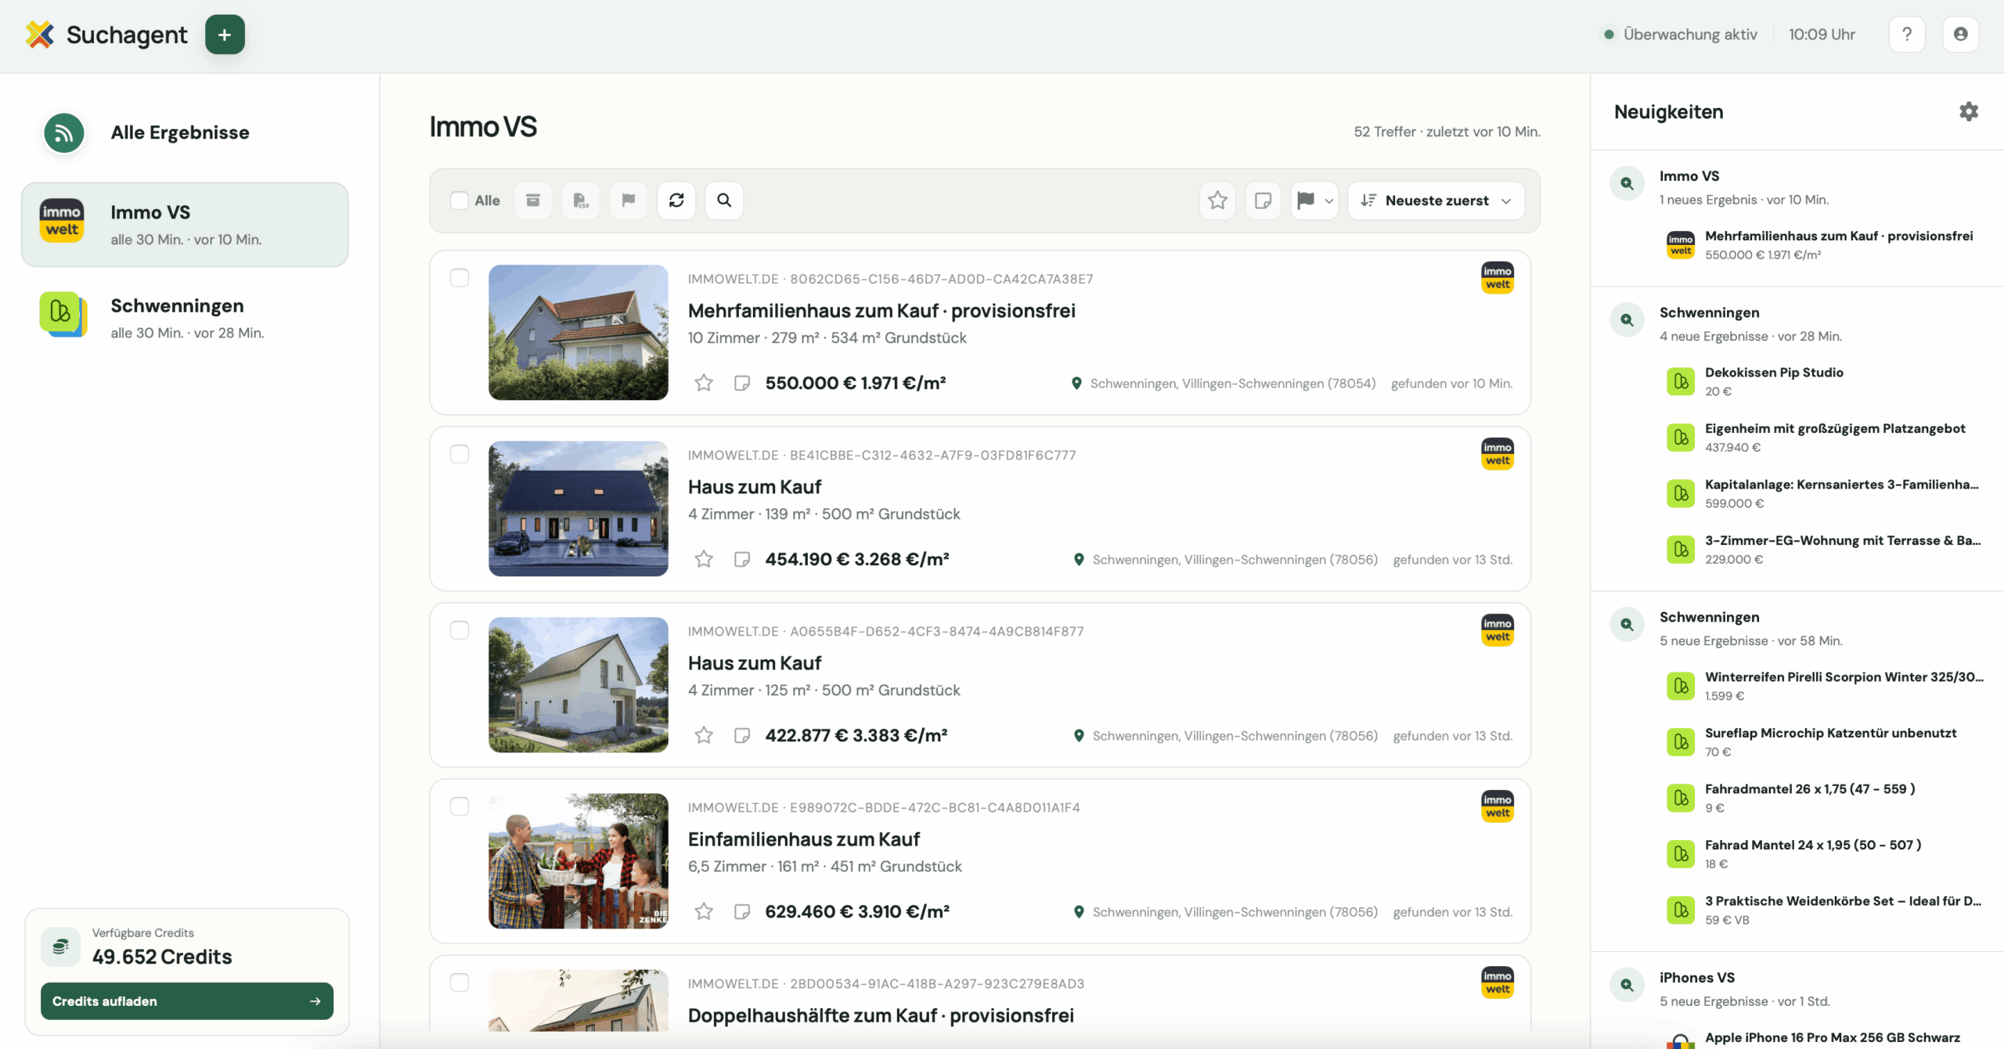Open the user account profile icon
The height and width of the screenshot is (1049, 2004).
click(x=1961, y=34)
